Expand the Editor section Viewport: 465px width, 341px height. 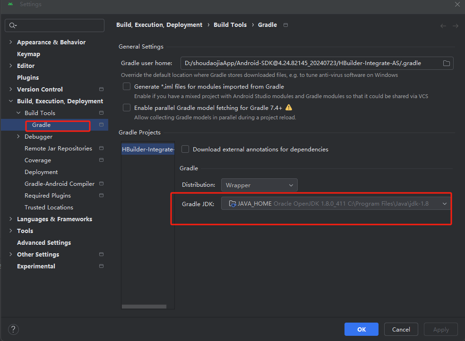click(11, 66)
